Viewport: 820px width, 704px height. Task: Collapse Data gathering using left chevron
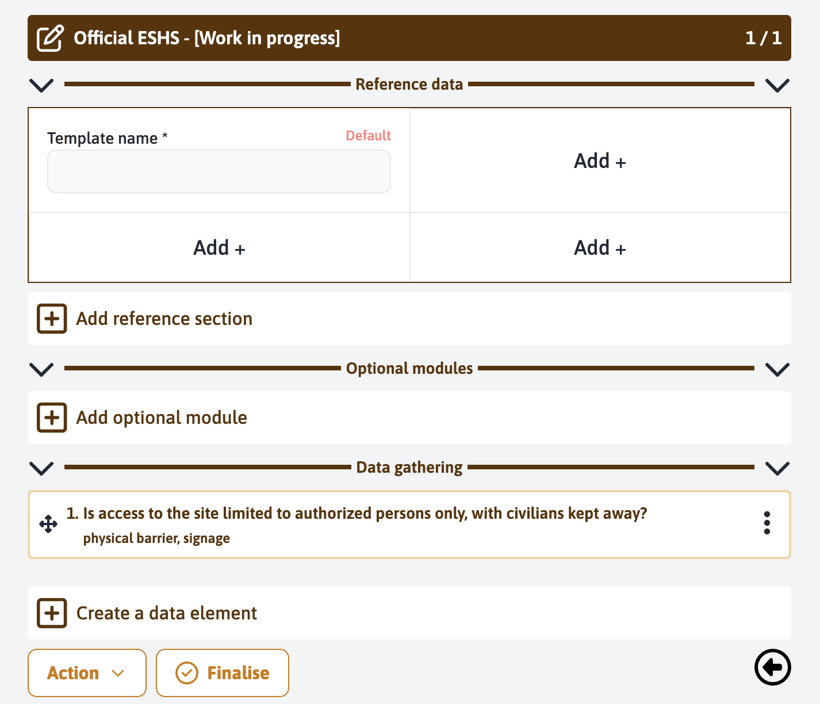(41, 468)
